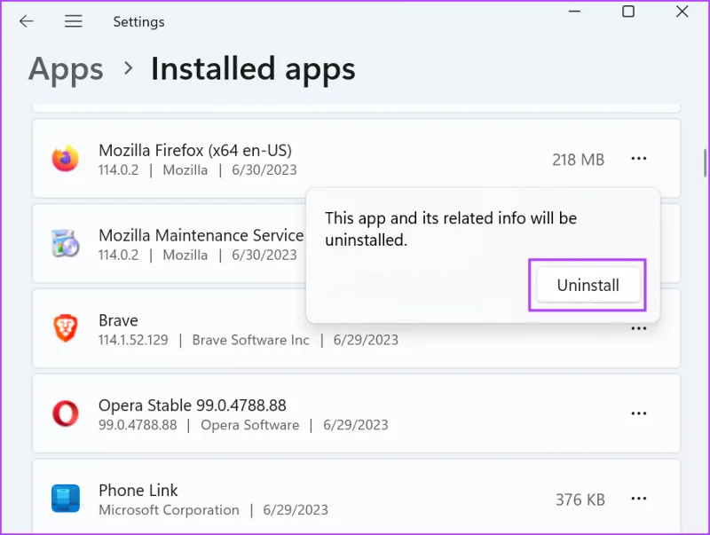The width and height of the screenshot is (710, 535).
Task: Open the hamburger navigation menu
Action: point(74,21)
